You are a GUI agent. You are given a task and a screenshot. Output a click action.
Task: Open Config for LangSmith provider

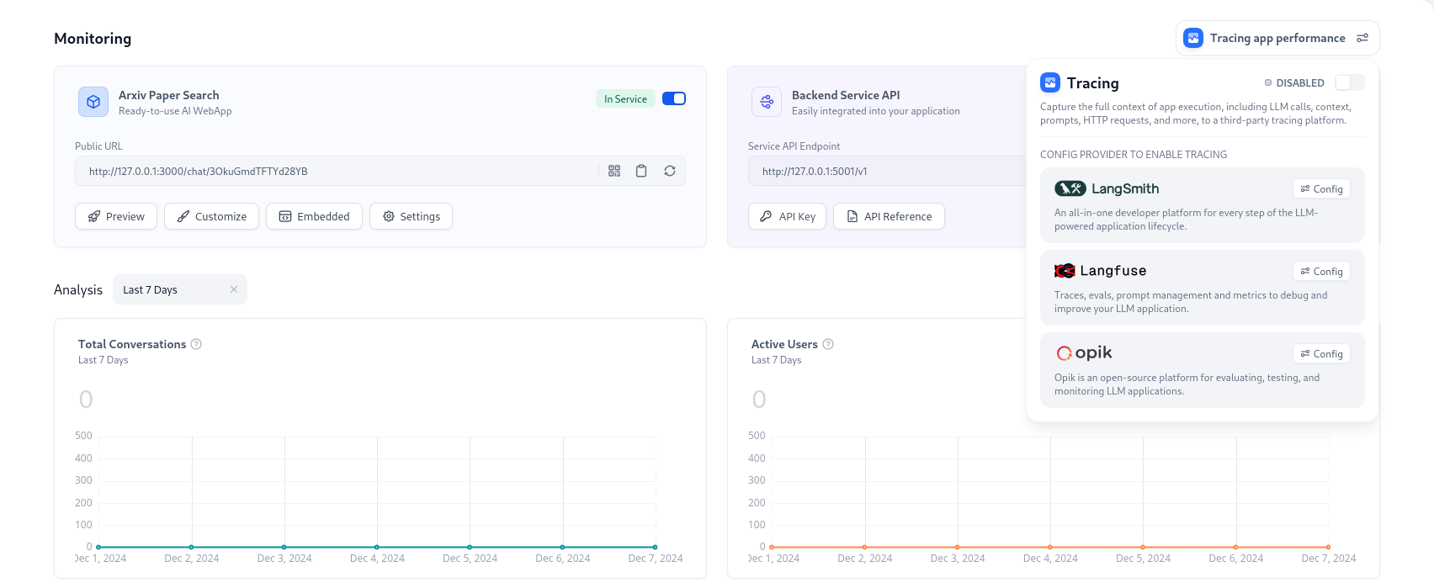click(1321, 189)
